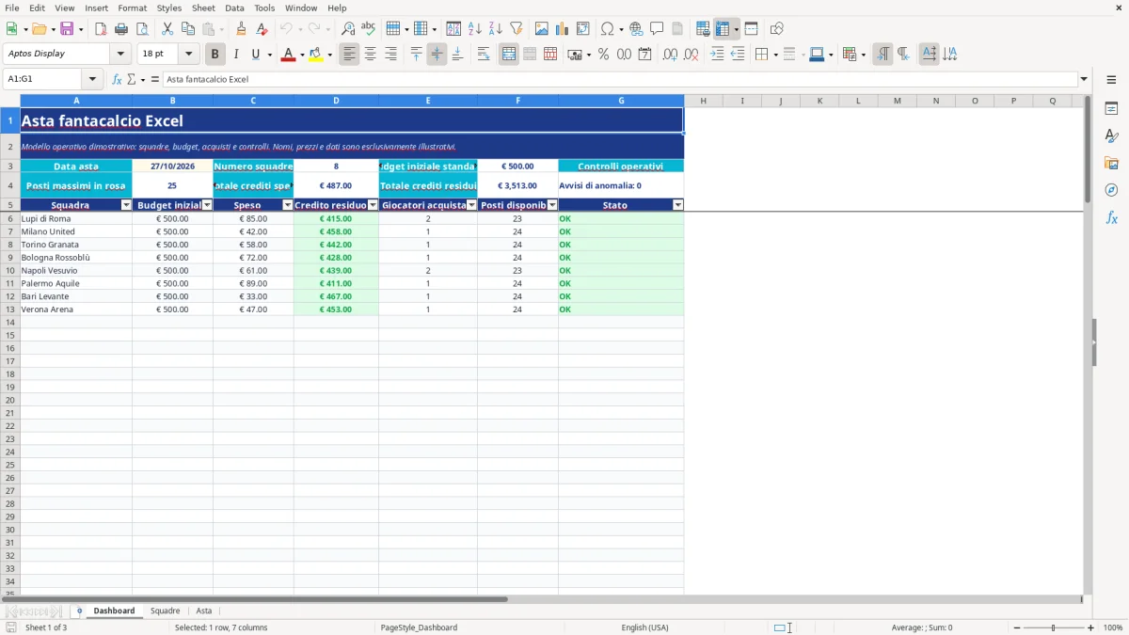This screenshot has width=1129, height=635.
Task: Open Find & Replace icon
Action: (348, 29)
